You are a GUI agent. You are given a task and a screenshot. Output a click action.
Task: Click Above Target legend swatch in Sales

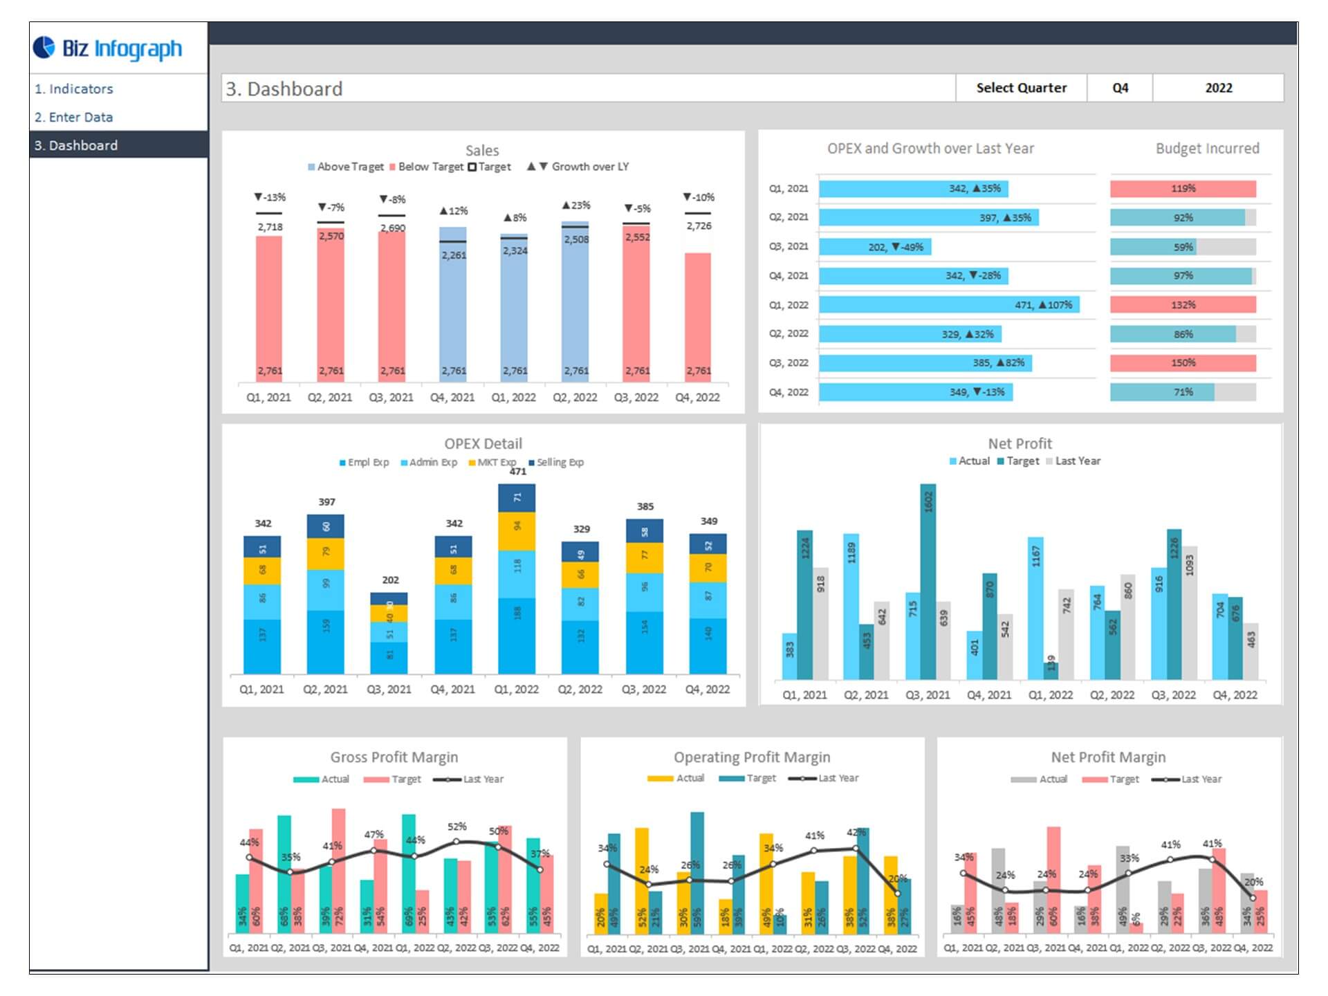[311, 167]
